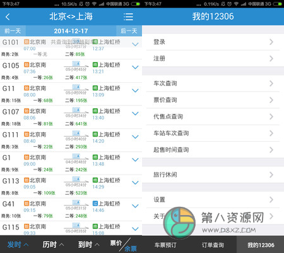The height and width of the screenshot is (253, 284).
Task: Tap green terminal badge on G107 上海虹桥
Action: point(95,111)
